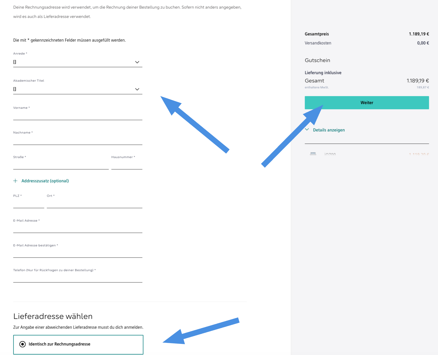This screenshot has height=355, width=438.
Task: Click the iQ700 product thumbnail
Action: pyautogui.click(x=313, y=154)
